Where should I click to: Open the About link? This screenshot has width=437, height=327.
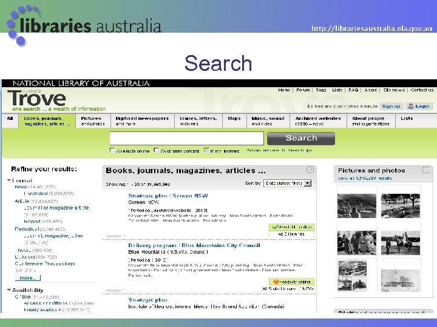371,90
